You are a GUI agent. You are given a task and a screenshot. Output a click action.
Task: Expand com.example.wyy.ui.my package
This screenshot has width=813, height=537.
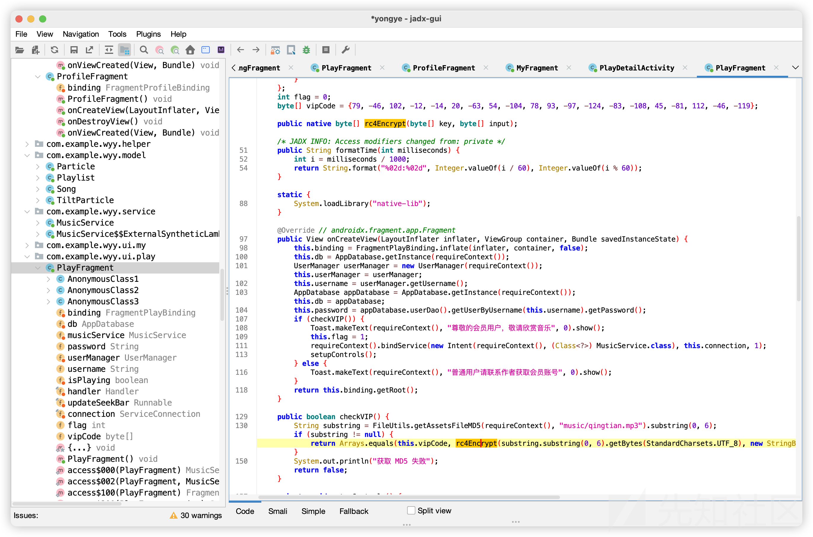(x=27, y=245)
